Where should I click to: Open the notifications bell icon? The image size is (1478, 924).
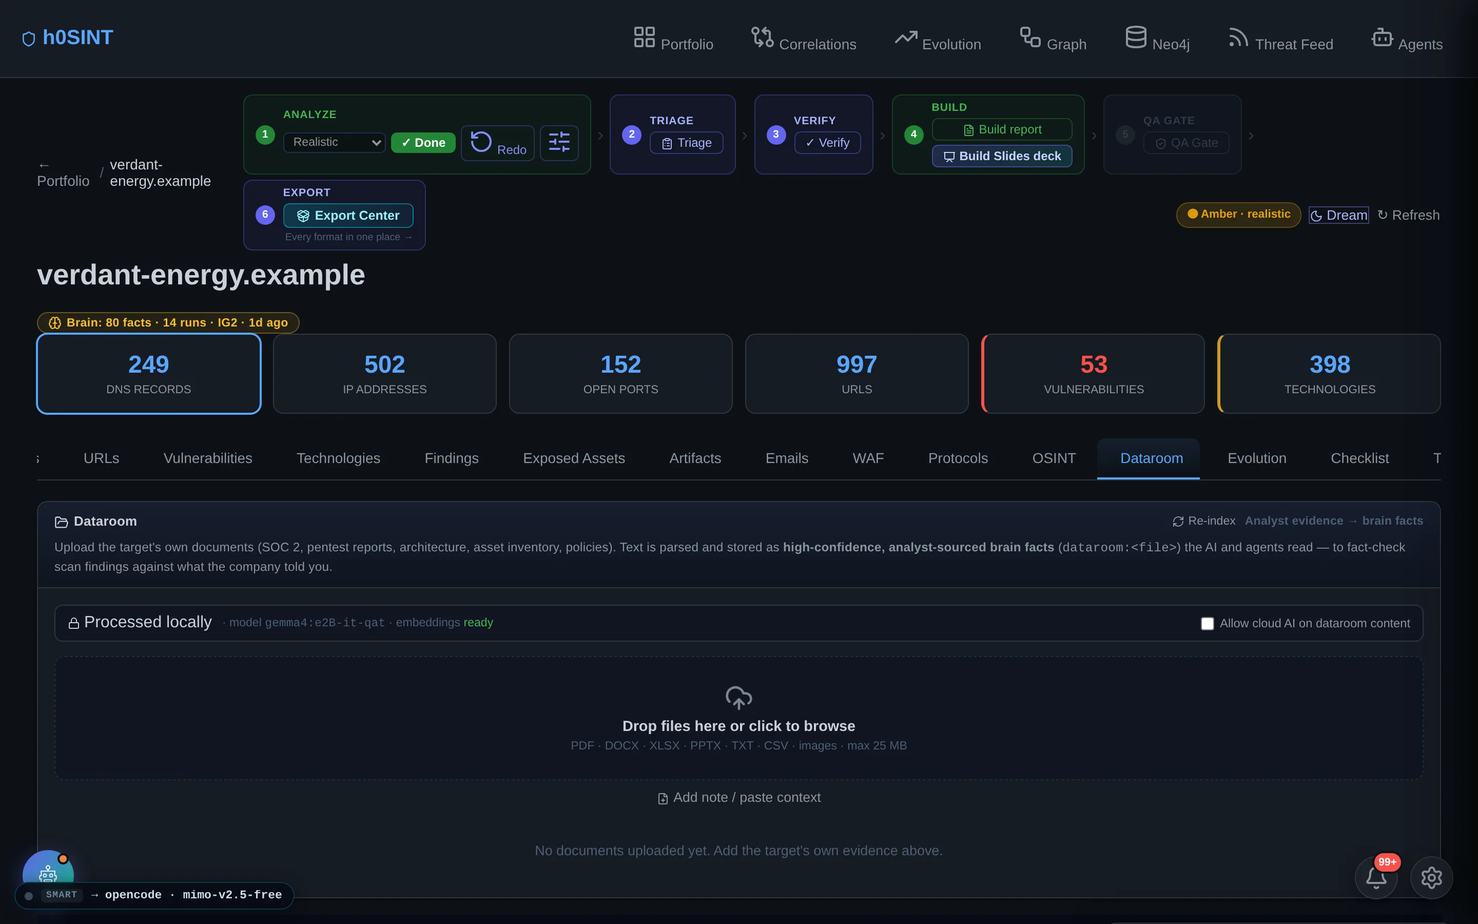[1376, 878]
